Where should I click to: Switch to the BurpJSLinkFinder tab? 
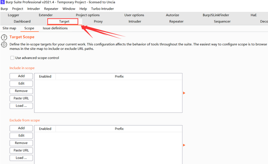point(216,15)
